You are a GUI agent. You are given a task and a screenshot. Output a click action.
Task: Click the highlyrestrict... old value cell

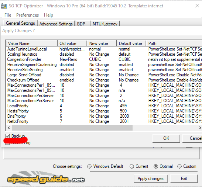tap(72, 49)
